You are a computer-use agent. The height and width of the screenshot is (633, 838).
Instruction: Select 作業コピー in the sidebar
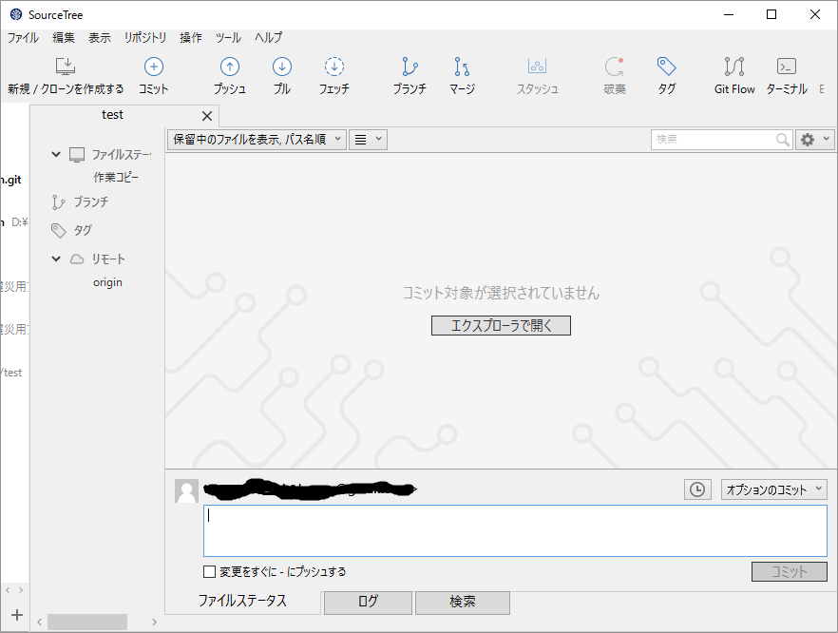(x=116, y=177)
